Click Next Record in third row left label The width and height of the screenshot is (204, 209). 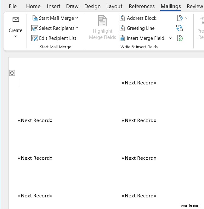coord(35,158)
